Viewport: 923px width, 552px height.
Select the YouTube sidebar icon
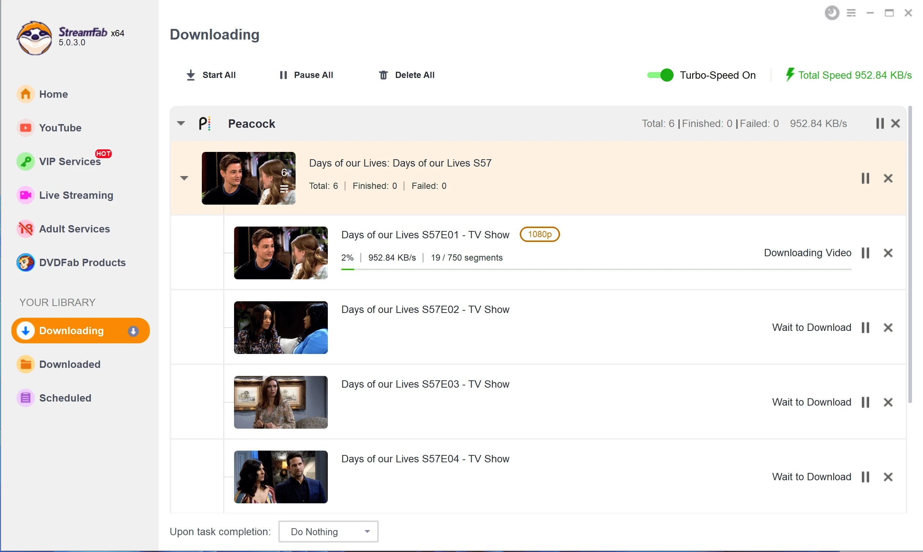point(25,127)
